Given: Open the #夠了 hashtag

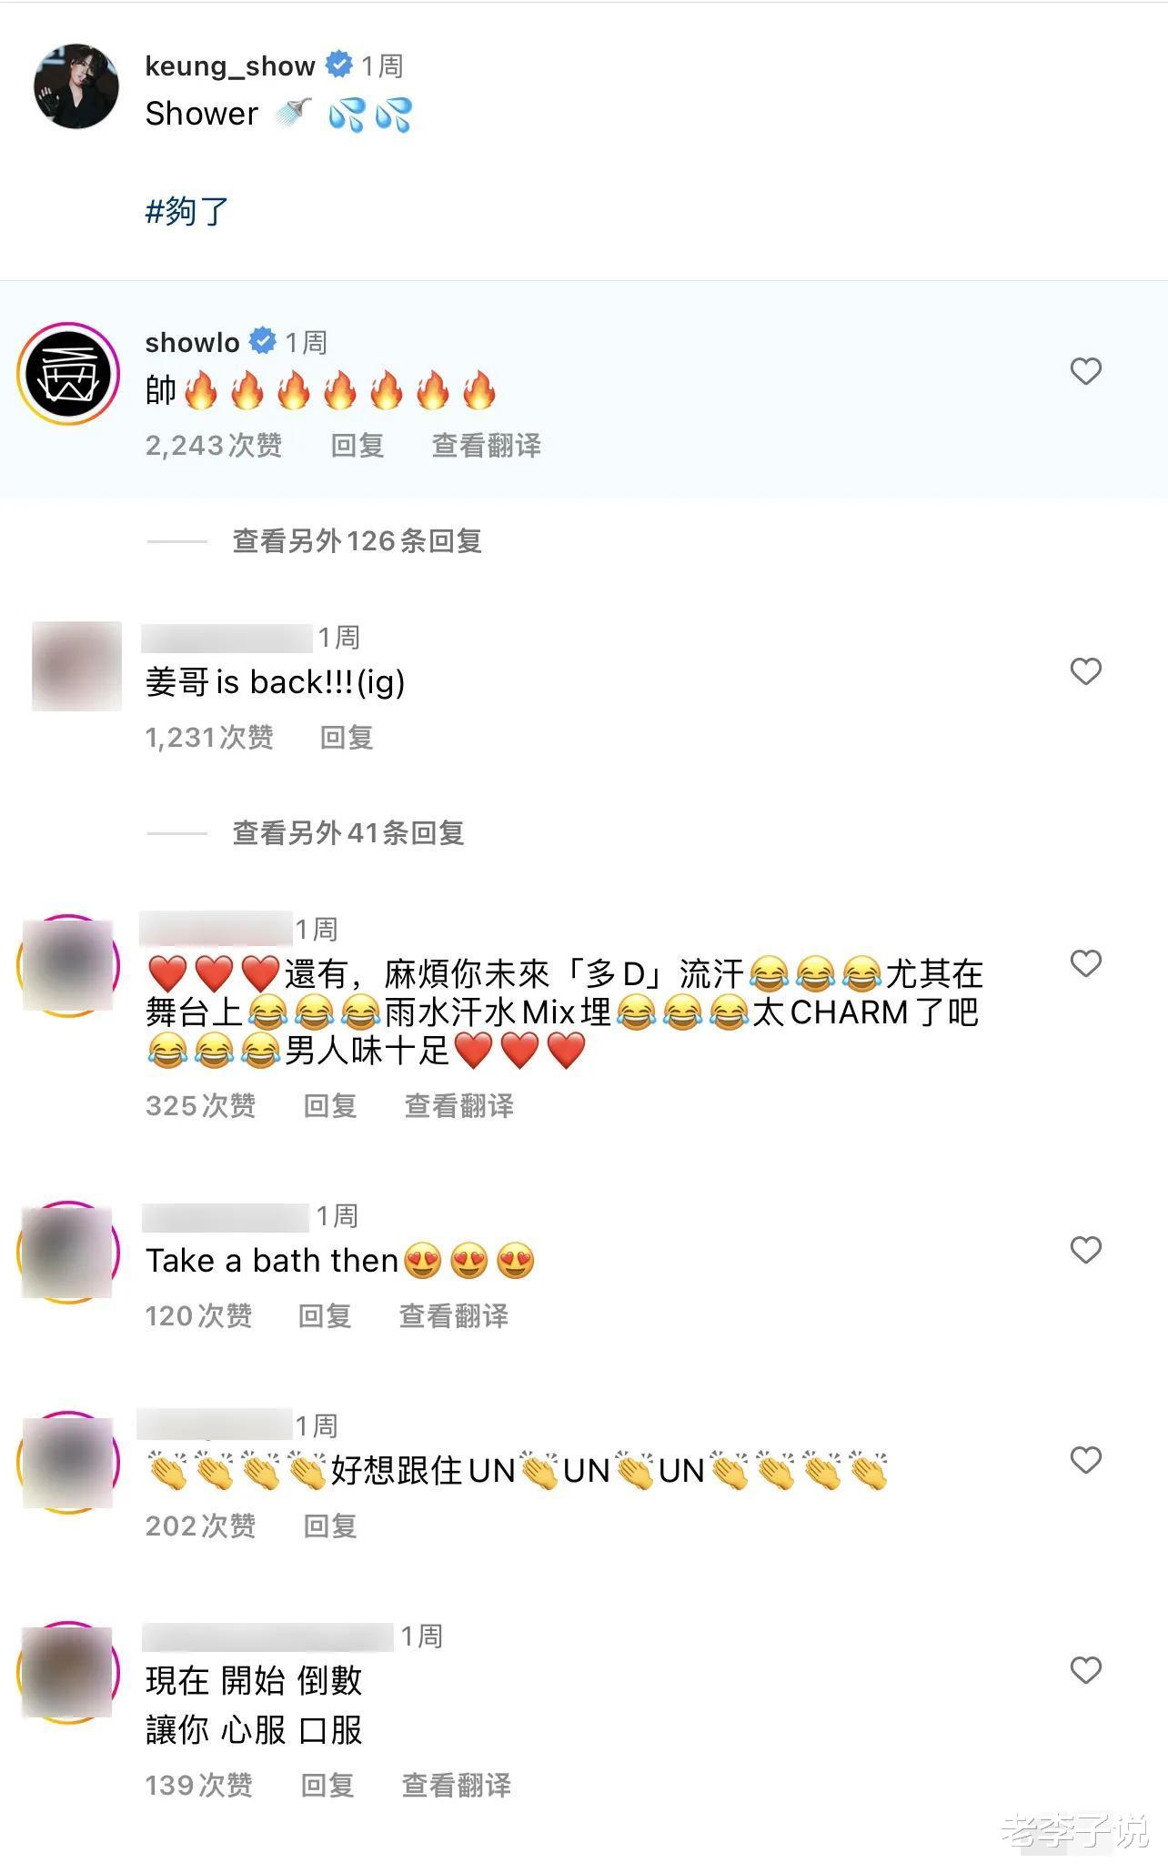Looking at the screenshot, I should (186, 211).
